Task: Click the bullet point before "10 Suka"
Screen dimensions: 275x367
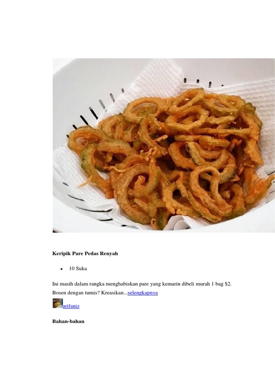Action: pyautogui.click(x=62, y=269)
